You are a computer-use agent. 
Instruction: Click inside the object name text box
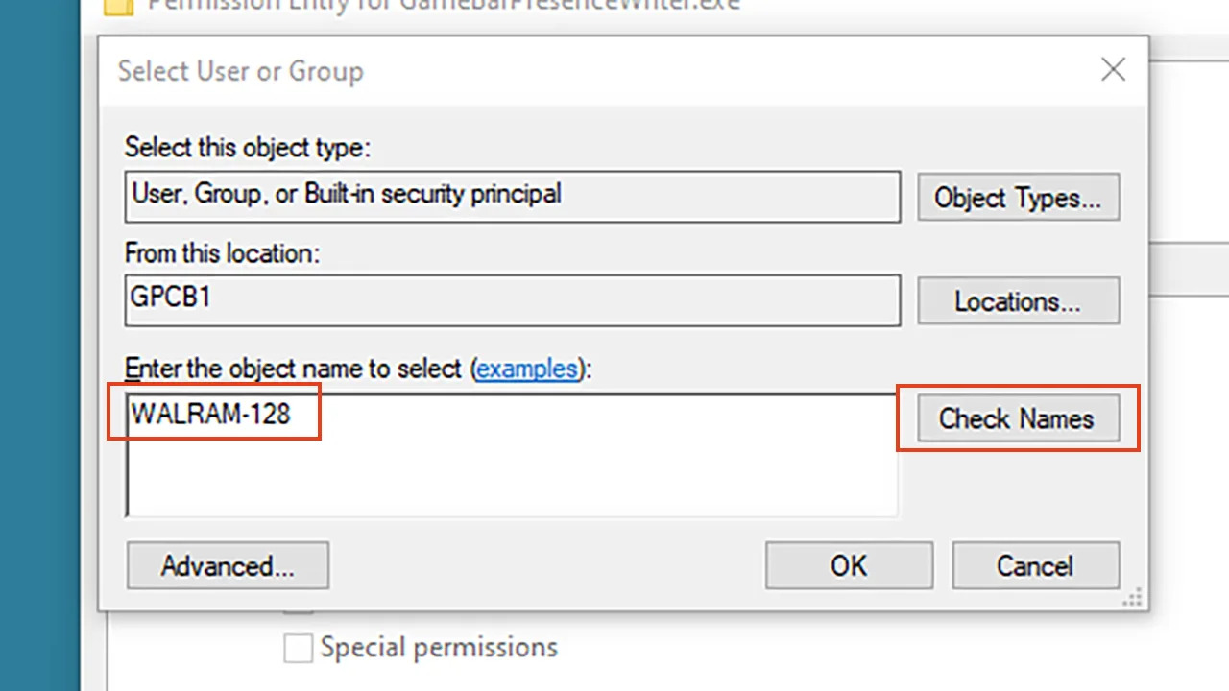tap(513, 455)
